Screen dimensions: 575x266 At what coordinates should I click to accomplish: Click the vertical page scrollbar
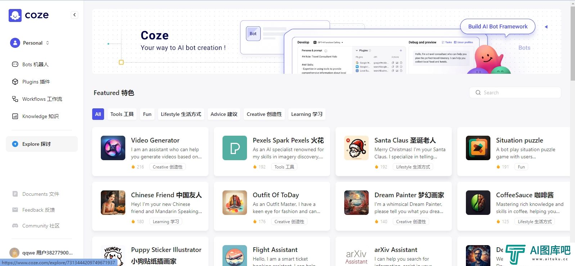(572, 43)
